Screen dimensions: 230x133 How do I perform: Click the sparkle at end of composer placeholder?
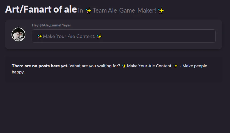[x=99, y=36]
